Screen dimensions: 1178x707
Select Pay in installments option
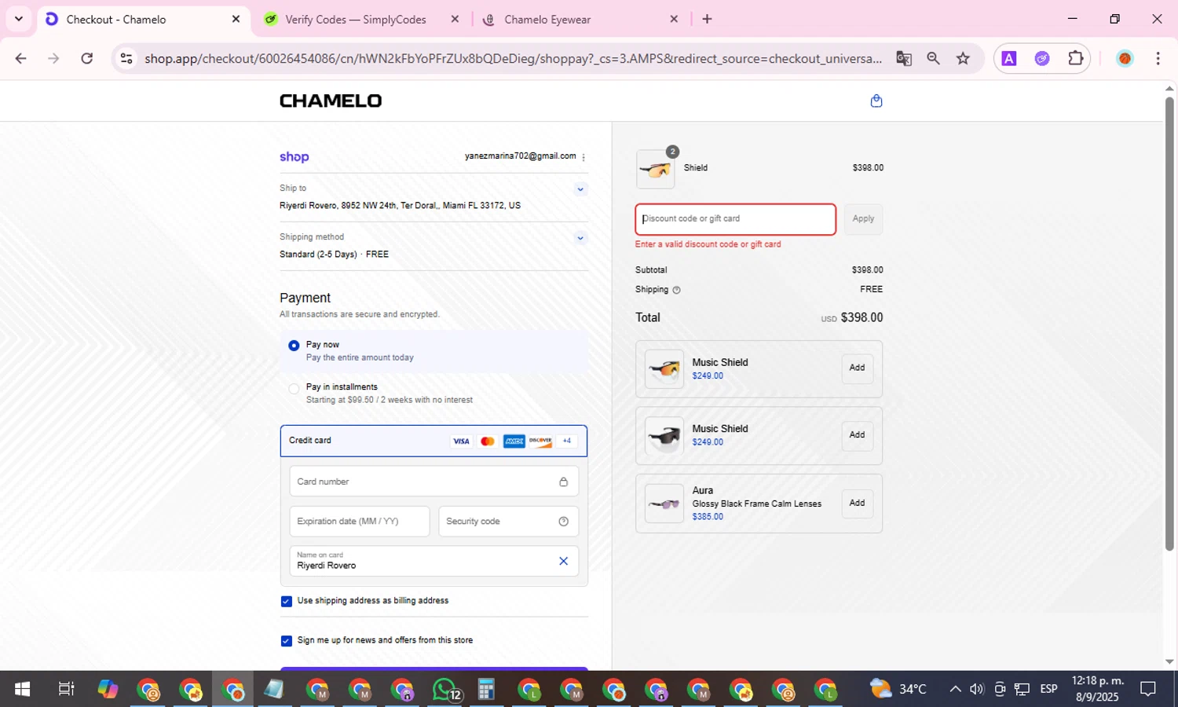coord(294,388)
